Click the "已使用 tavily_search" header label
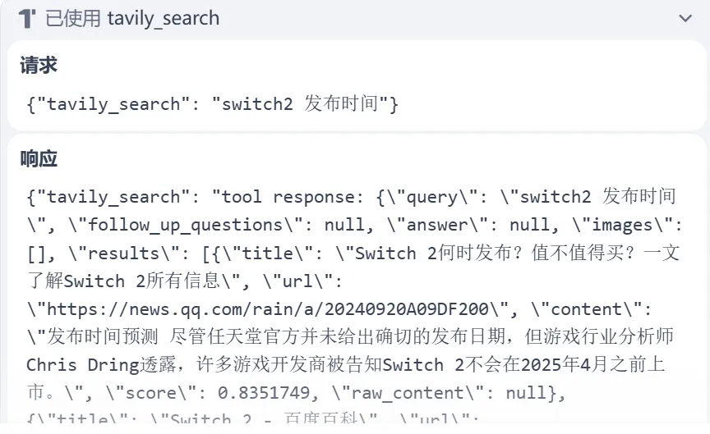The height and width of the screenshot is (434, 710). pos(132,18)
